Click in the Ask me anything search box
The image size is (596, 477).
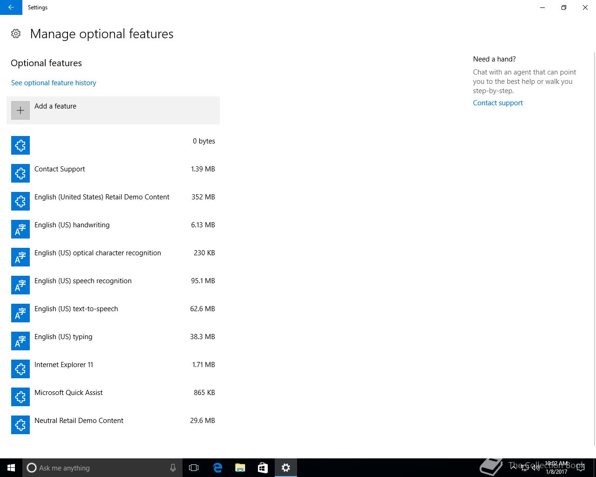[102, 468]
